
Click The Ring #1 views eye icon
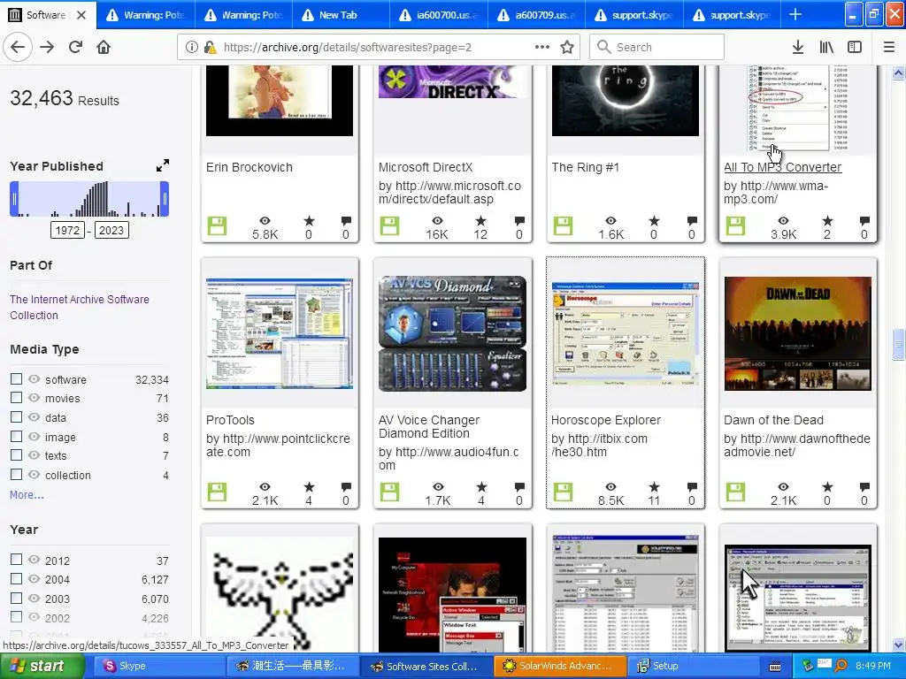coord(610,220)
